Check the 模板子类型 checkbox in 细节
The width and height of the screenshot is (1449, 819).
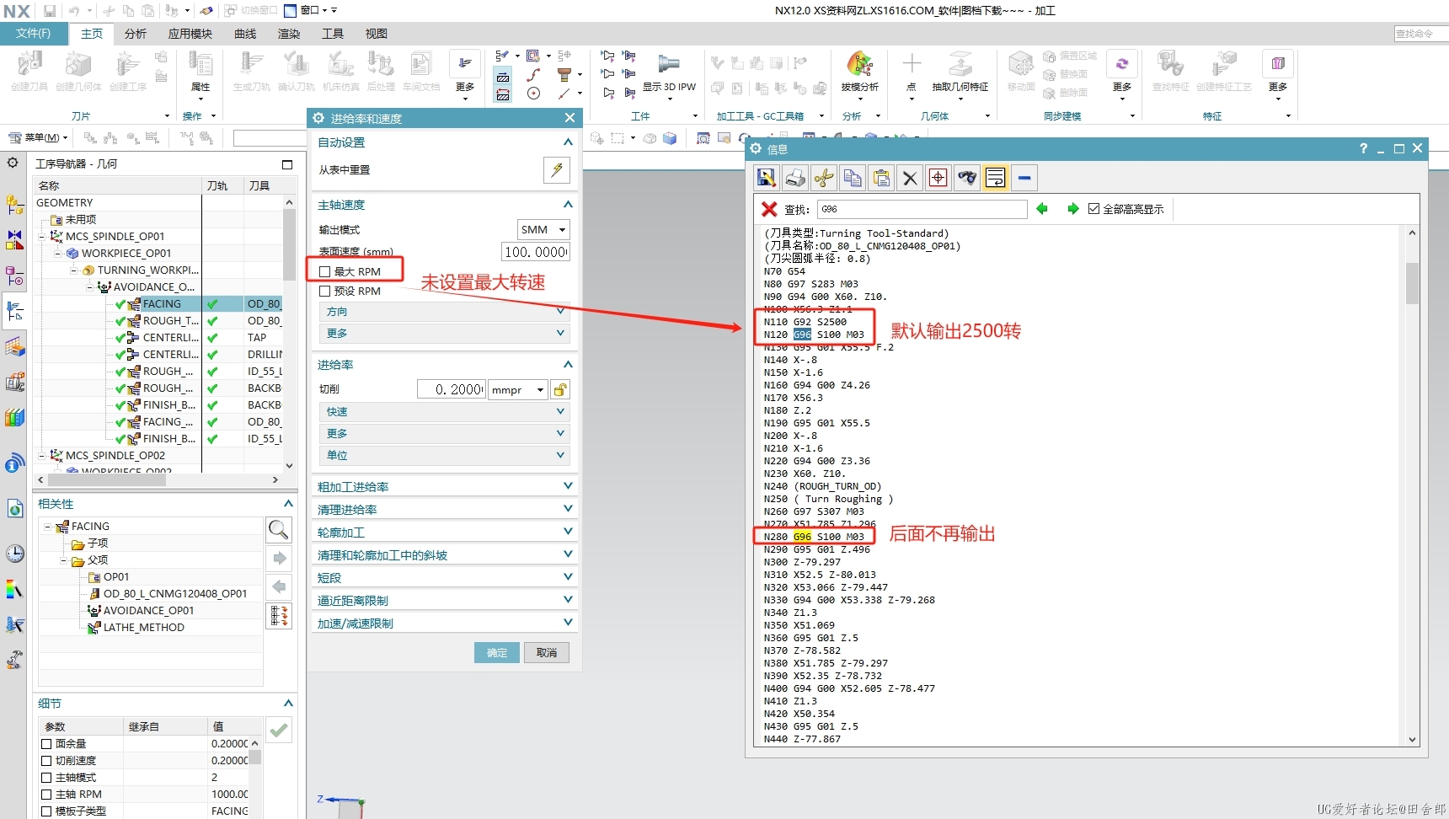tap(47, 811)
